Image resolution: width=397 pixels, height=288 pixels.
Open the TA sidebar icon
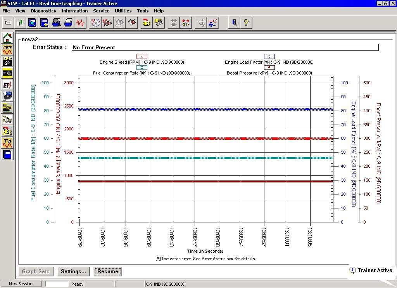click(x=7, y=143)
